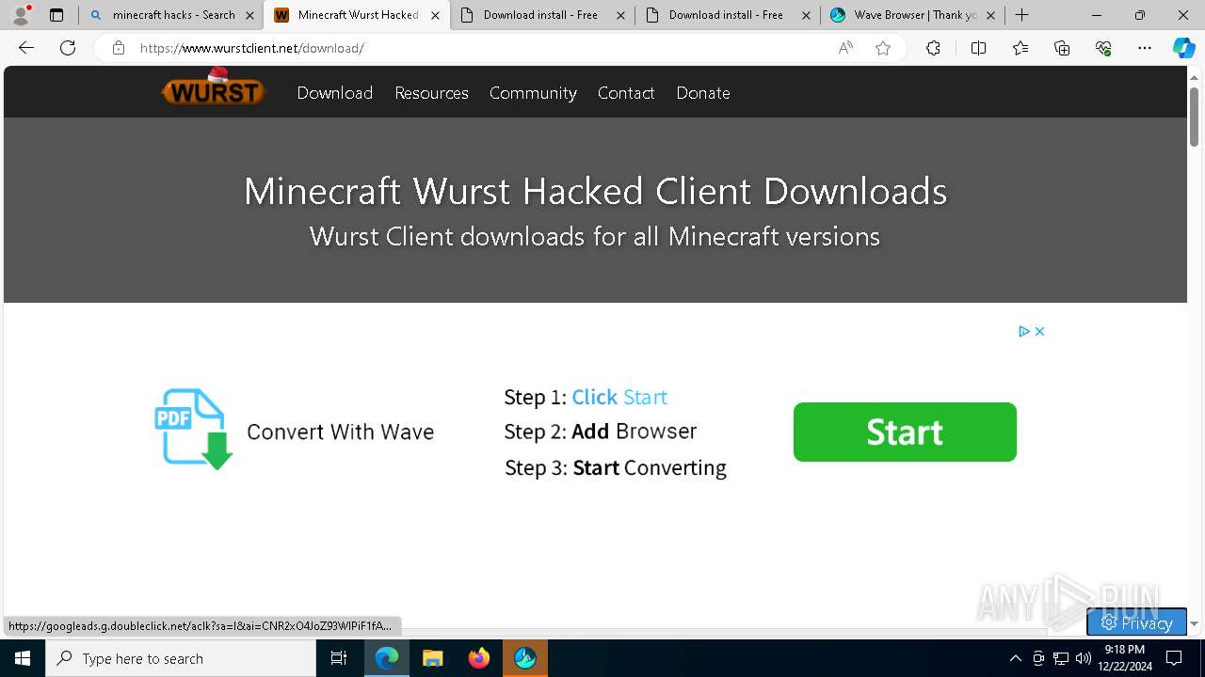This screenshot has height=677, width=1205.
Task: Open the Community menu item
Action: 533,92
